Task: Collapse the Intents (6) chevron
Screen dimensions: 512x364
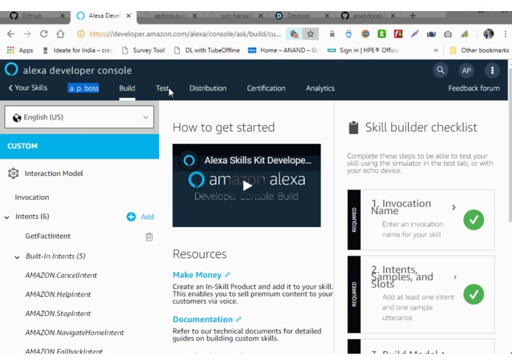Action: tap(7, 217)
